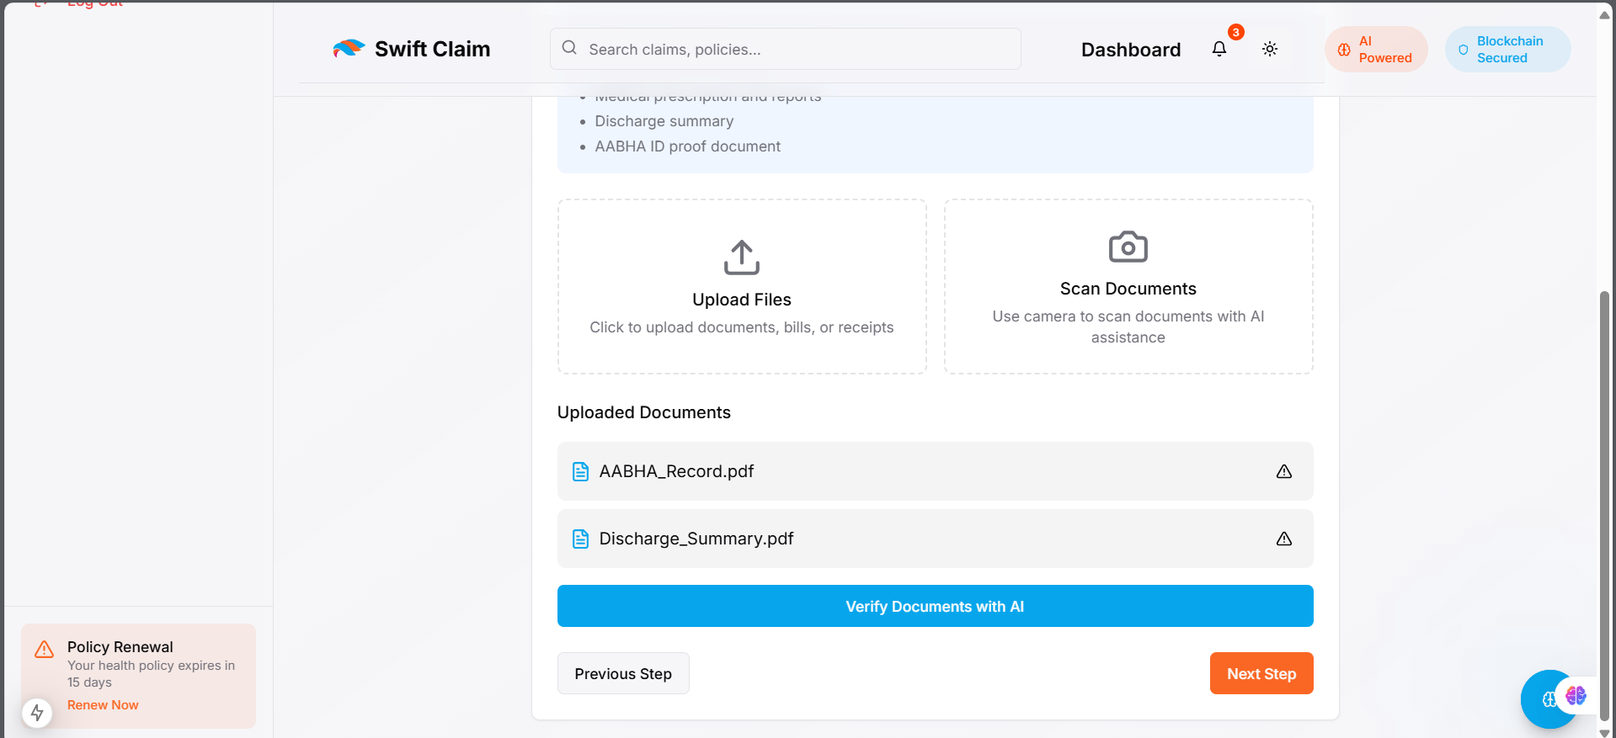Click the Discharge_Summary.pdf file icon
Viewport: 1616px width, 738px height.
(580, 539)
